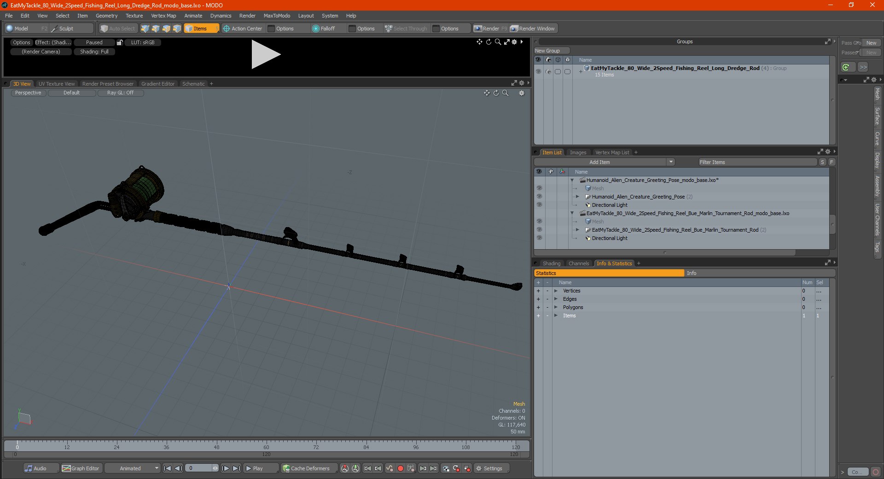Click the Audio button icon
The height and width of the screenshot is (479, 884).
[29, 468]
